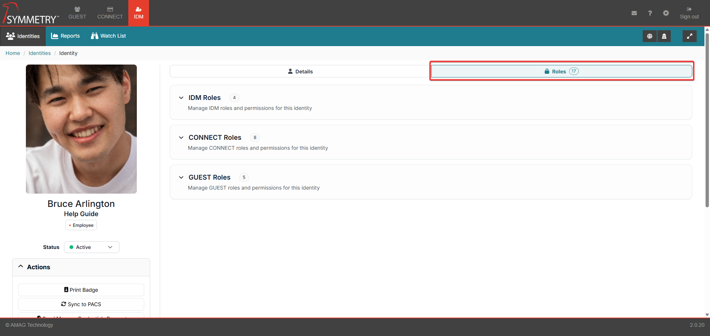Image resolution: width=710 pixels, height=336 pixels.
Task: Open the CONNECT module
Action: (110, 13)
